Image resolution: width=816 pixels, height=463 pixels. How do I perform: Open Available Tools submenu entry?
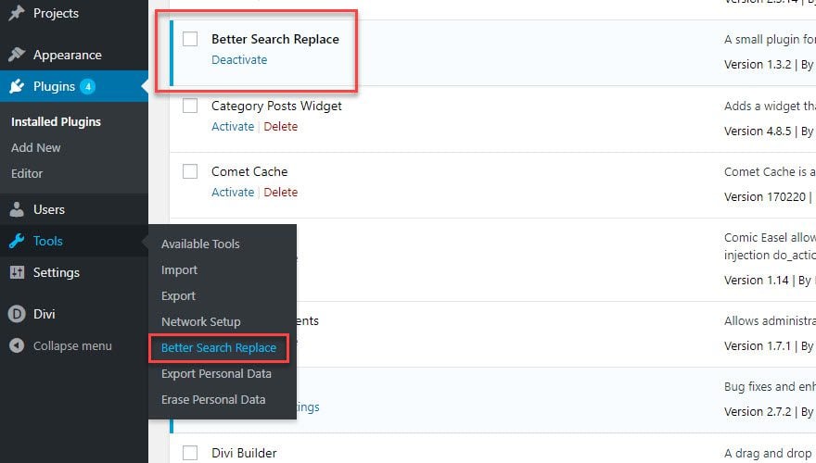click(200, 244)
